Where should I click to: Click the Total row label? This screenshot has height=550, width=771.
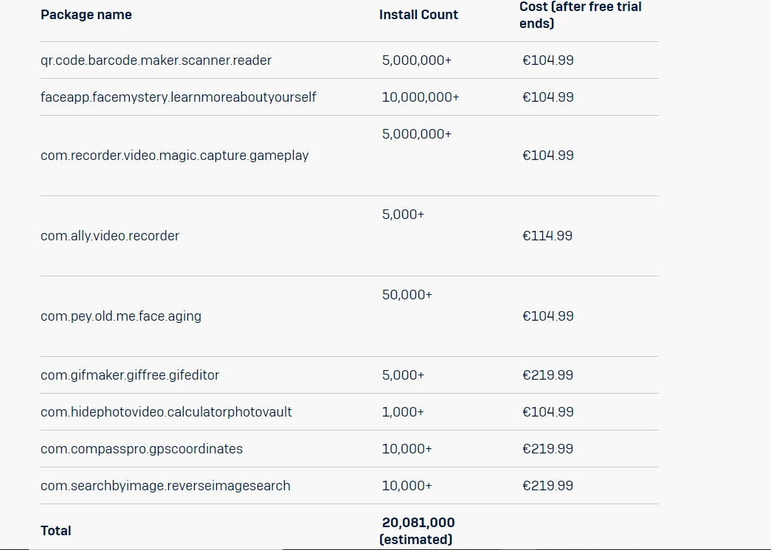point(56,531)
